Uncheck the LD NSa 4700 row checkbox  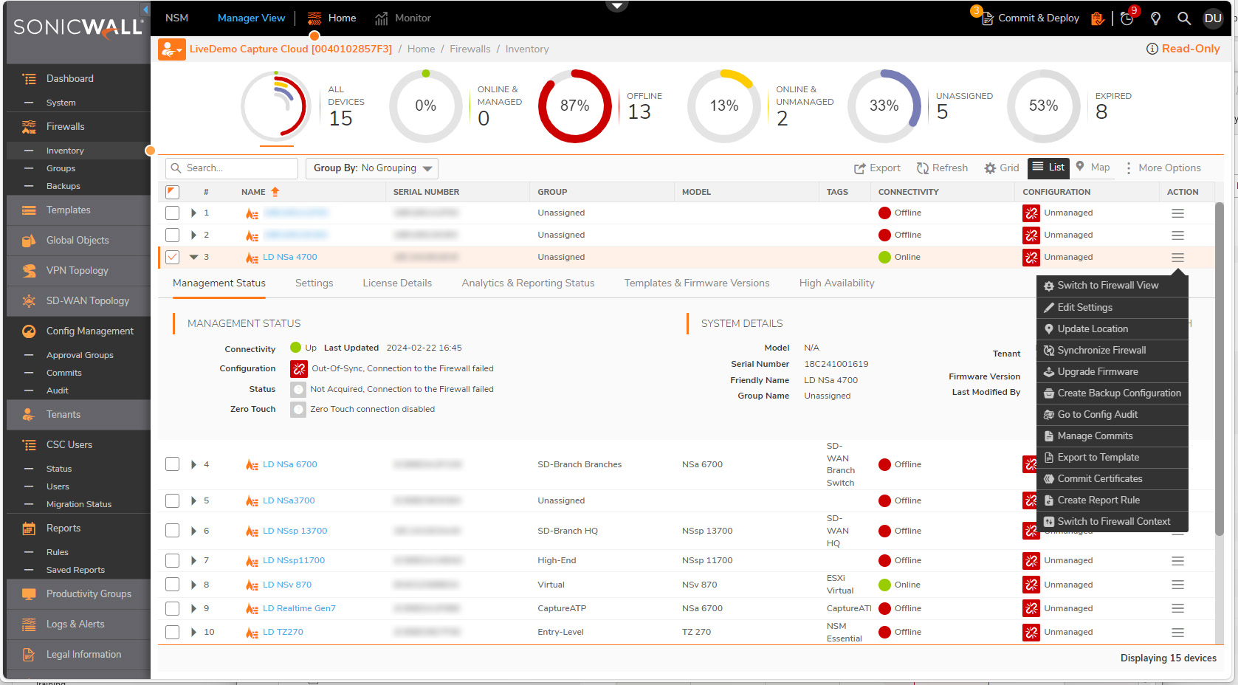point(172,258)
